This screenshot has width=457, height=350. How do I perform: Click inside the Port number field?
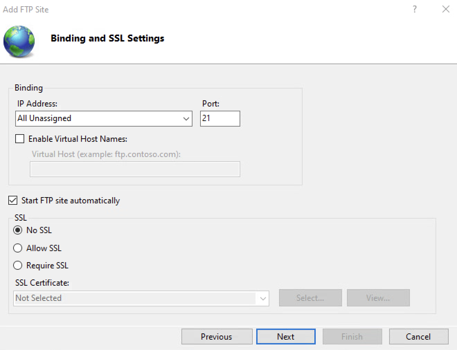(x=219, y=118)
